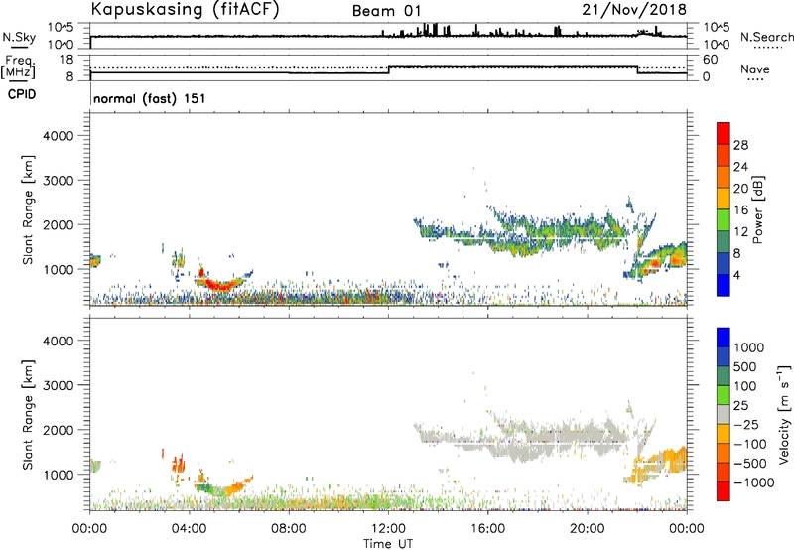Select the 'Power [dB]' colorbar title

(x=758, y=209)
